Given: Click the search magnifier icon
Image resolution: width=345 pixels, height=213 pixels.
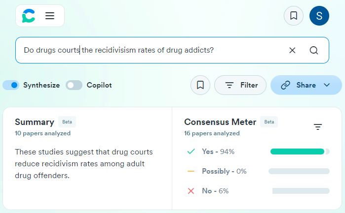Looking at the screenshot, I should click(x=314, y=50).
